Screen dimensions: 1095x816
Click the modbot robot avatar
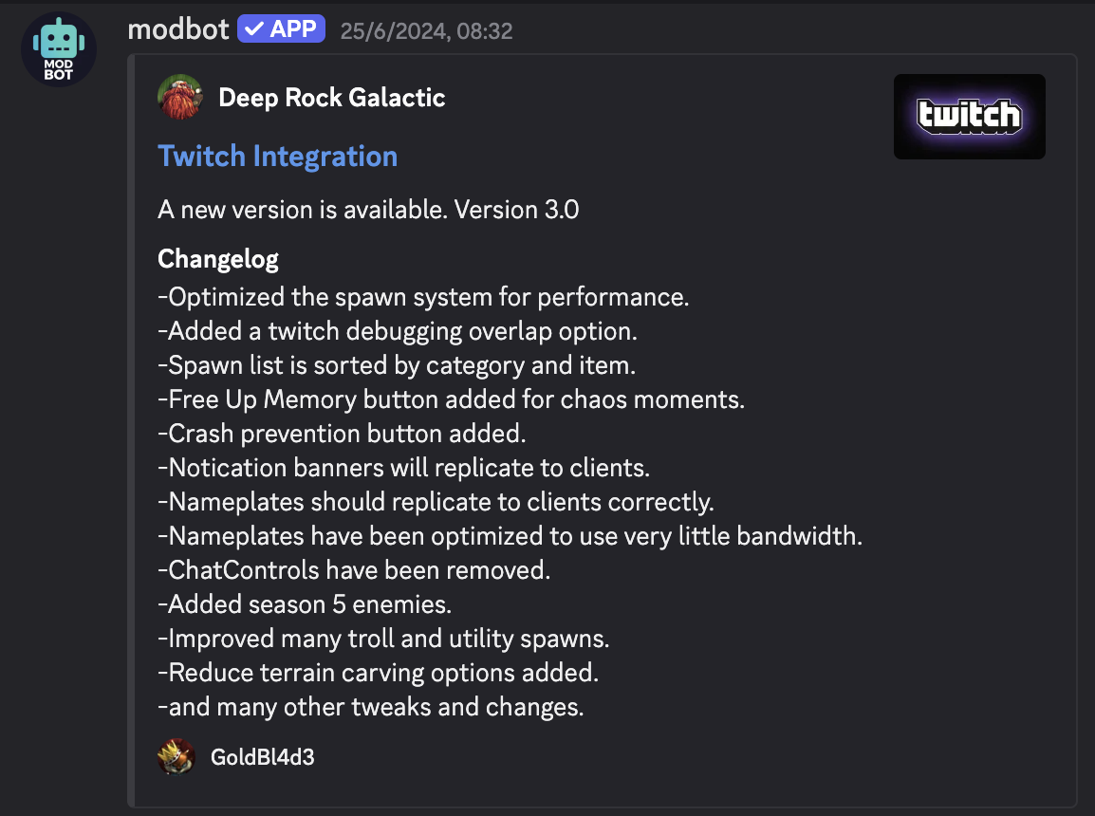click(x=58, y=49)
